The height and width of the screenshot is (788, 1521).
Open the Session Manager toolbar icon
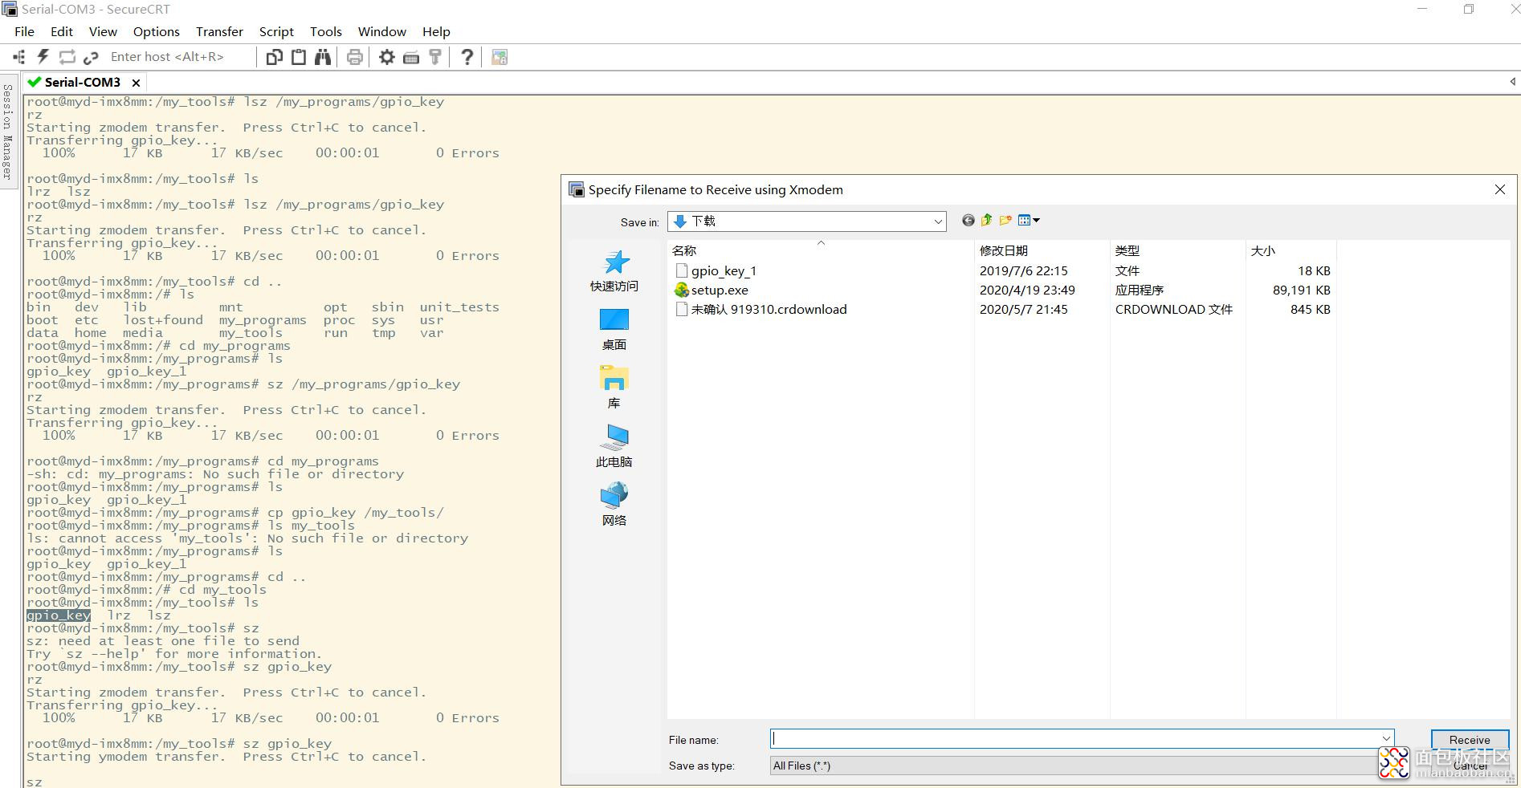(18, 57)
